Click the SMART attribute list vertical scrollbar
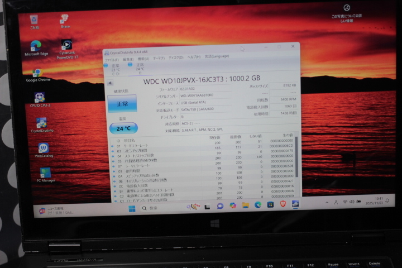 (x=296, y=157)
